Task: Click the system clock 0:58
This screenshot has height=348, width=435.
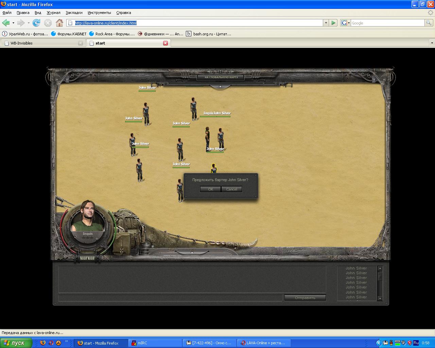Action: click(x=425, y=343)
